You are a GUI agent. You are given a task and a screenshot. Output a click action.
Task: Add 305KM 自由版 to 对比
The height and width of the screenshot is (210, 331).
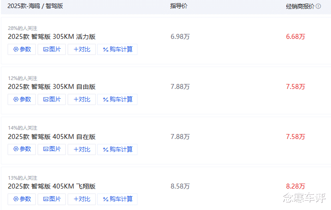coord(82,99)
